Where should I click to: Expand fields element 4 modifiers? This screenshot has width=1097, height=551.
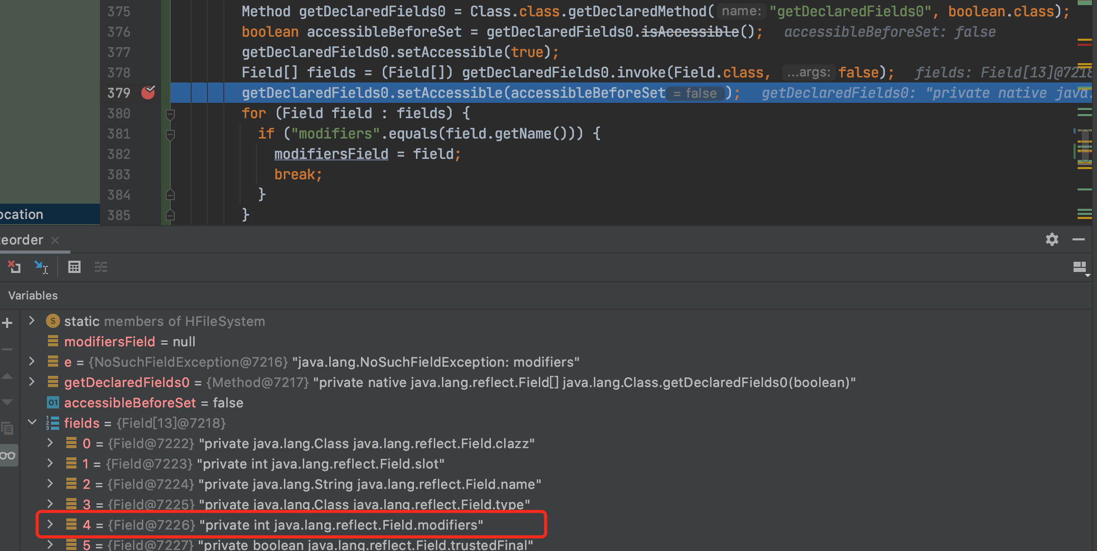(x=50, y=525)
